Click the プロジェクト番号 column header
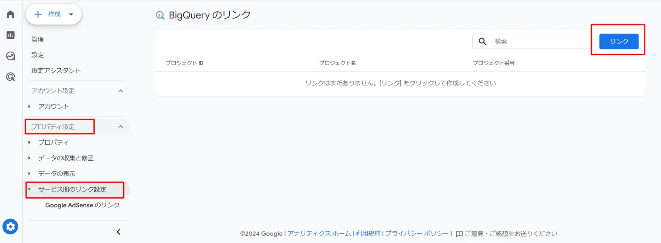The image size is (661, 243). 493,63
